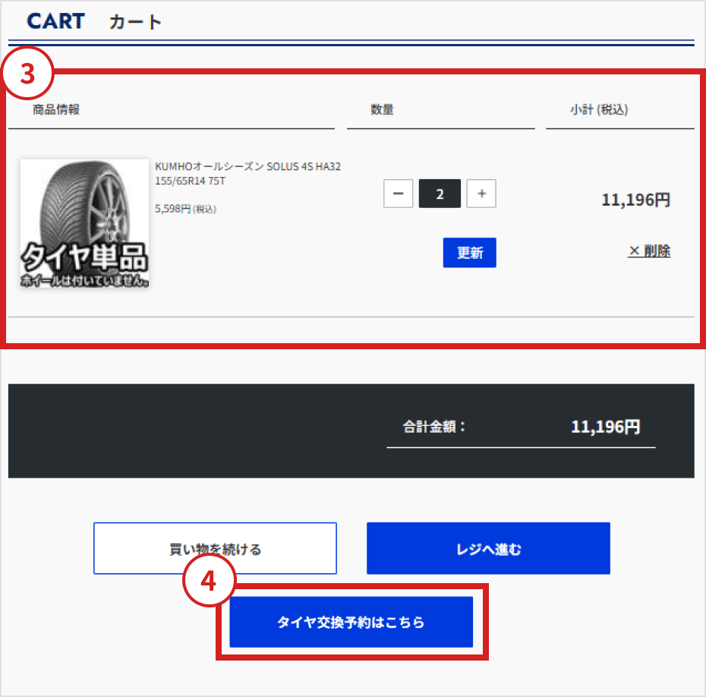Click 買い物を続ける continue shopping button
The height and width of the screenshot is (697, 706).
point(216,548)
